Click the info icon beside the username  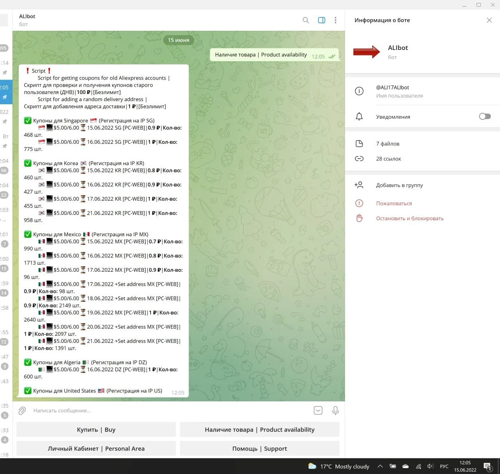pos(359,91)
